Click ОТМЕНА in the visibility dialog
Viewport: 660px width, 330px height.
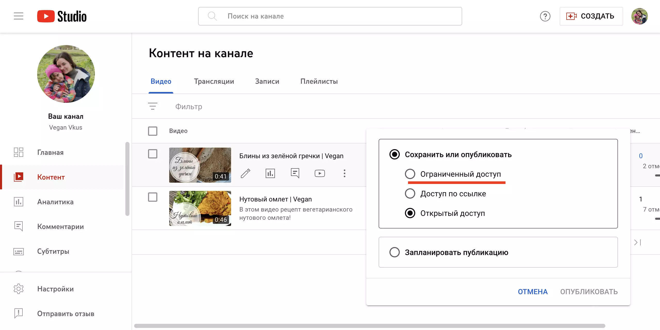click(x=533, y=292)
